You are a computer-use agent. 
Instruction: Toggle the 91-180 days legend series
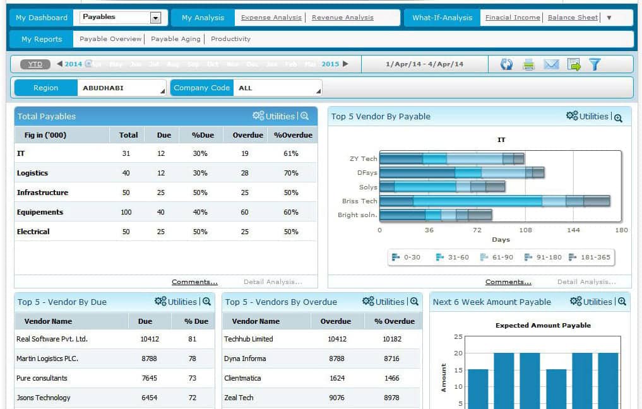click(x=543, y=257)
